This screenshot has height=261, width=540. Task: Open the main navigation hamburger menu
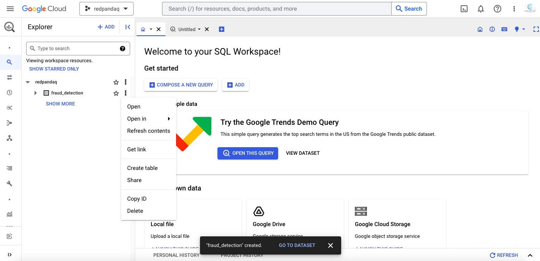(10, 9)
